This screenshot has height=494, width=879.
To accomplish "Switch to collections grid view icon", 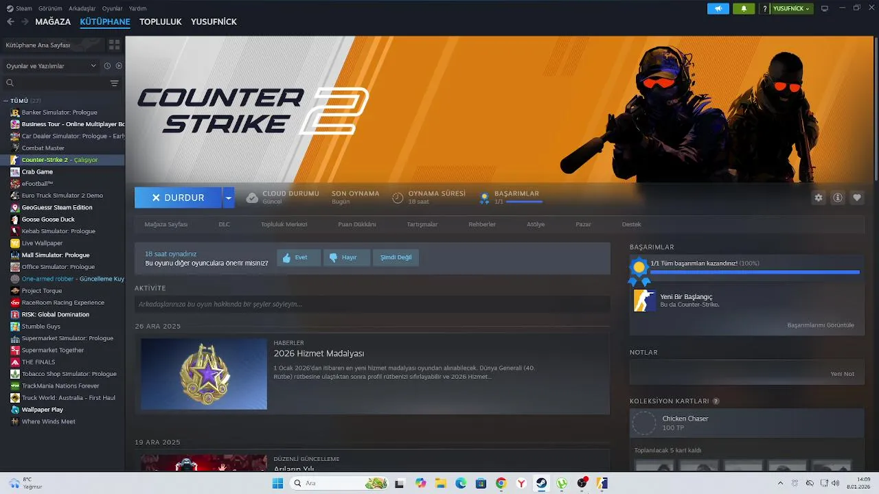I will click(x=114, y=45).
